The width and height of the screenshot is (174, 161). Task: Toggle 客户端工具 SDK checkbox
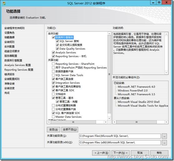[x=53, y=90]
